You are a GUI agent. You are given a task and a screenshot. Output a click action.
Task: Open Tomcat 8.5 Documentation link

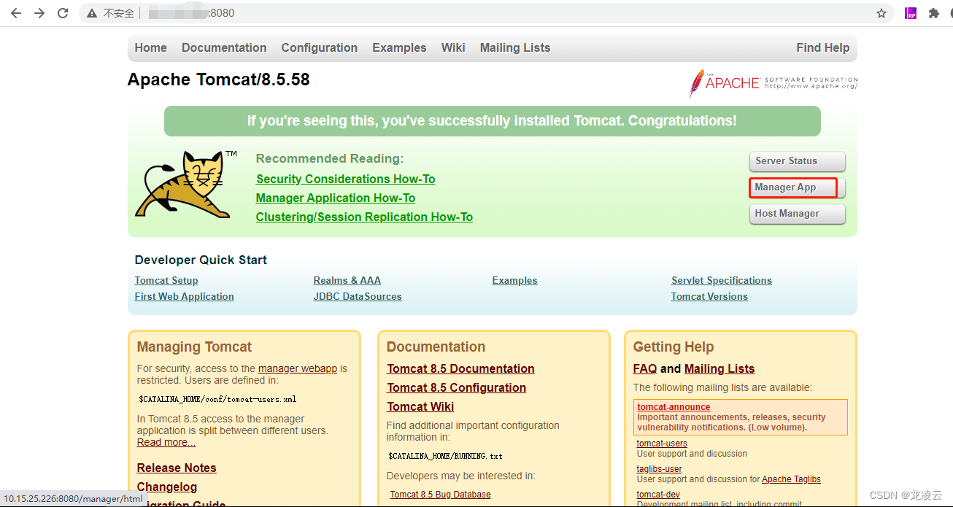click(460, 369)
